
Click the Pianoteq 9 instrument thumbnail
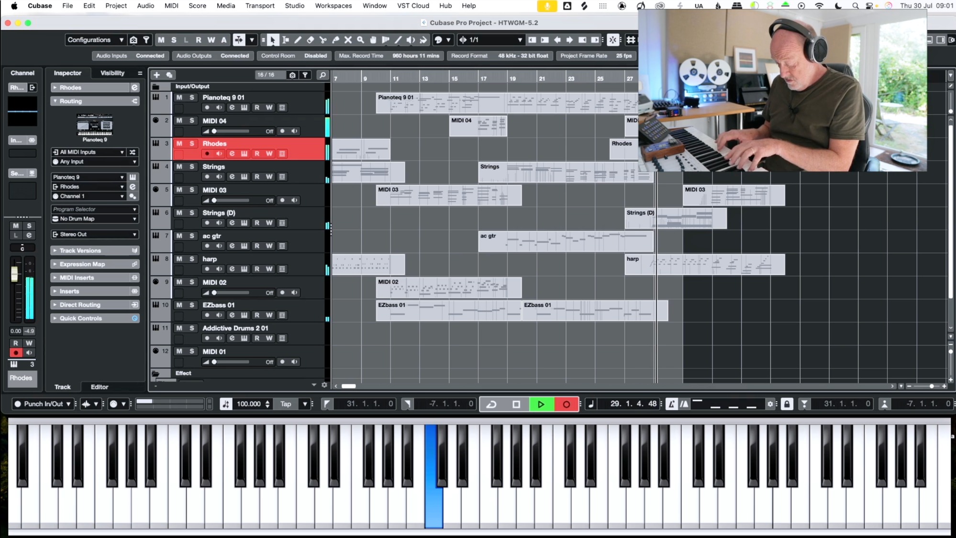[95, 126]
